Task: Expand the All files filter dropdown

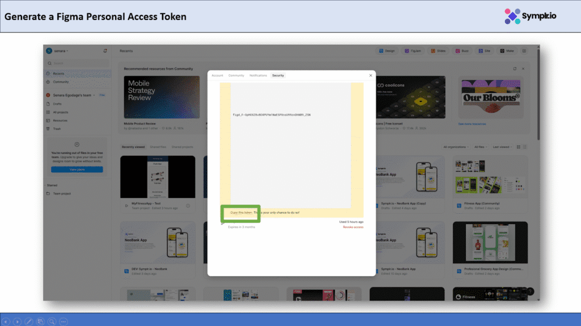Action: point(482,147)
